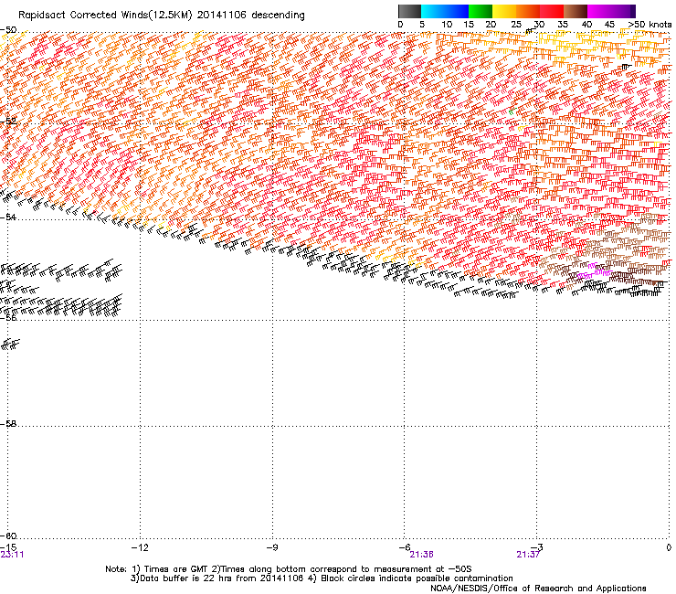676x594 pixels.
Task: Click the purple 21:36 time stamp
Action: coord(421,555)
